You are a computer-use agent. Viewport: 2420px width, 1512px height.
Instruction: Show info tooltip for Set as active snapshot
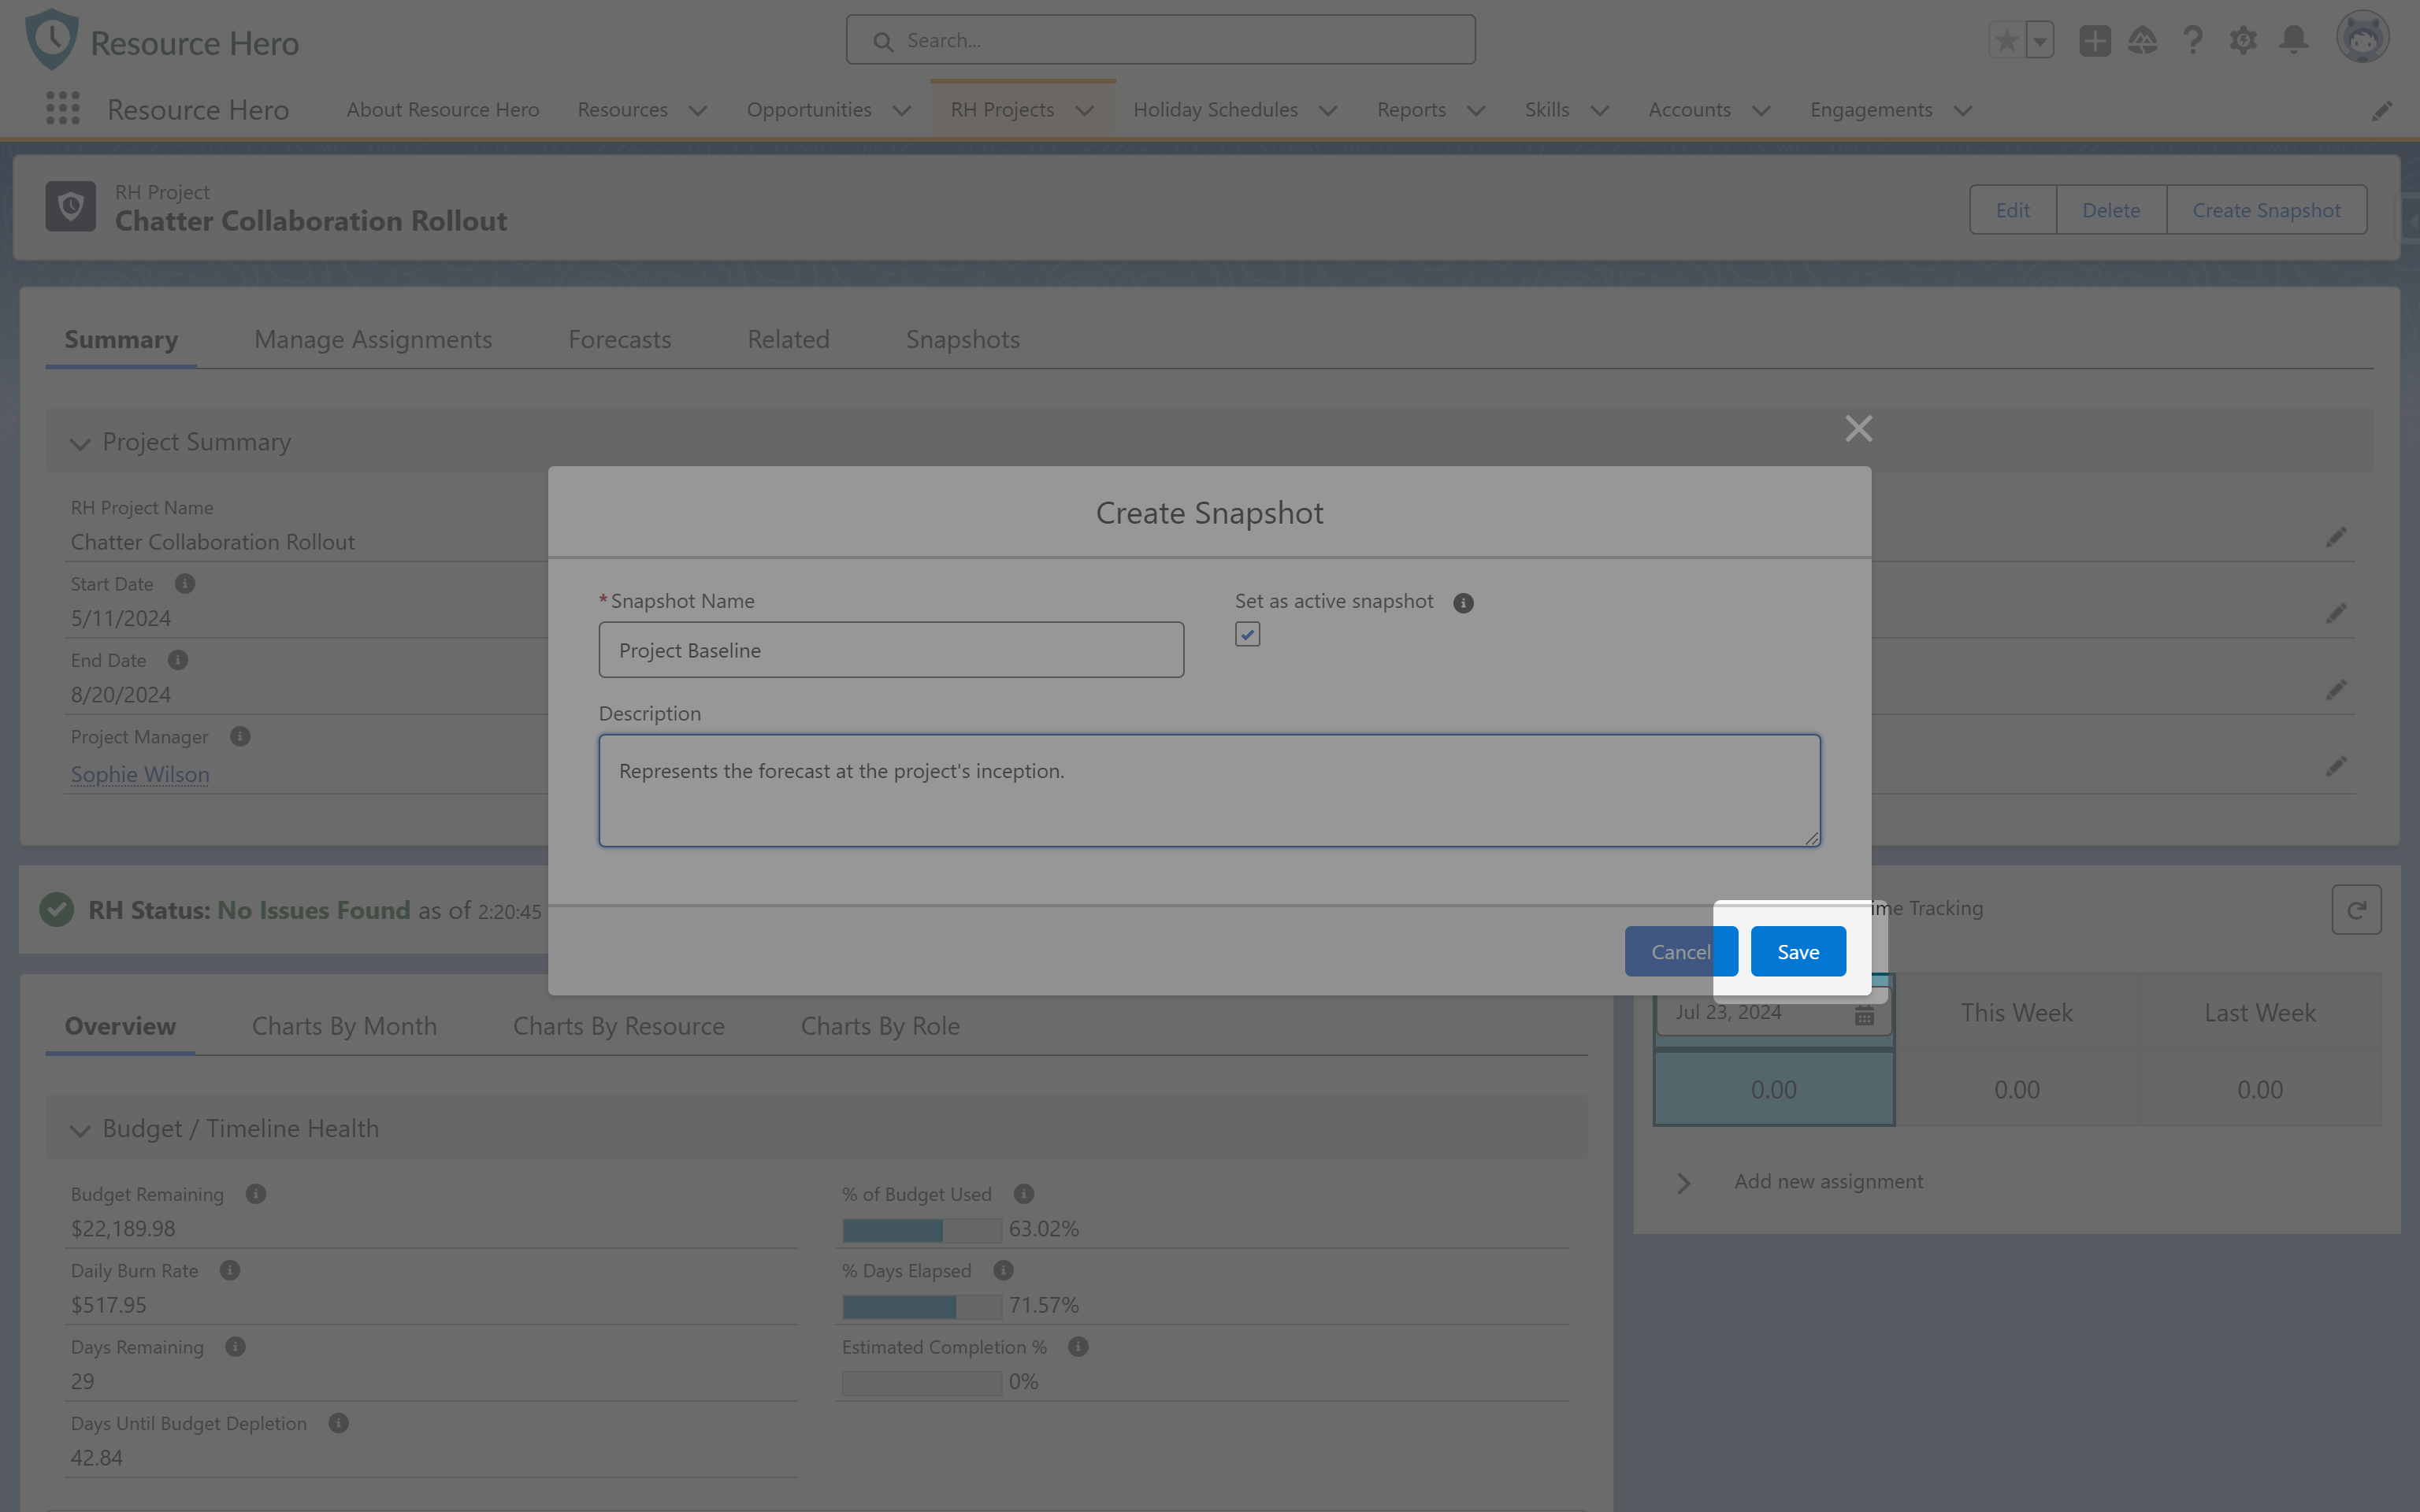(1463, 602)
